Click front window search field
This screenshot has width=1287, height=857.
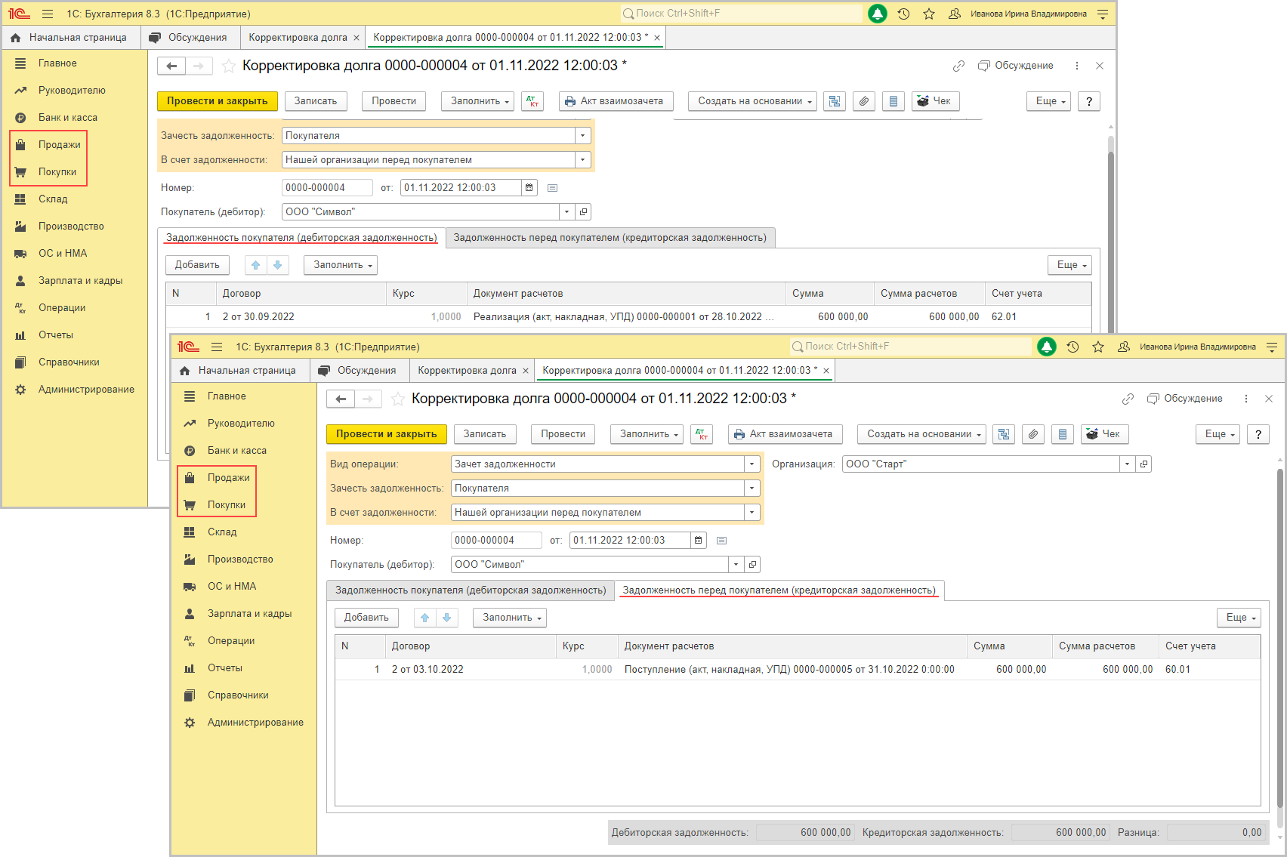[x=910, y=347]
